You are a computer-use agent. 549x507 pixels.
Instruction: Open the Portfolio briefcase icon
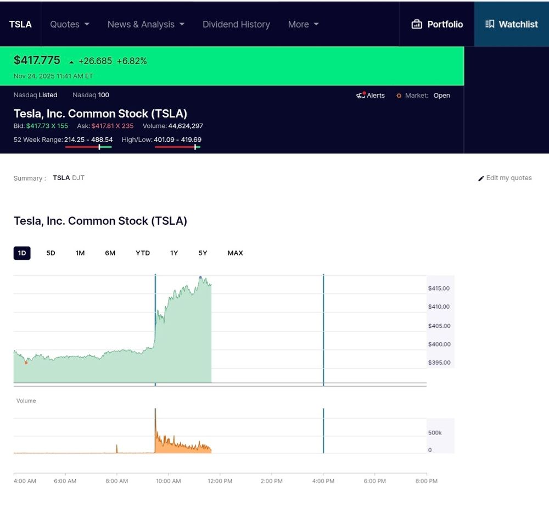pos(416,24)
